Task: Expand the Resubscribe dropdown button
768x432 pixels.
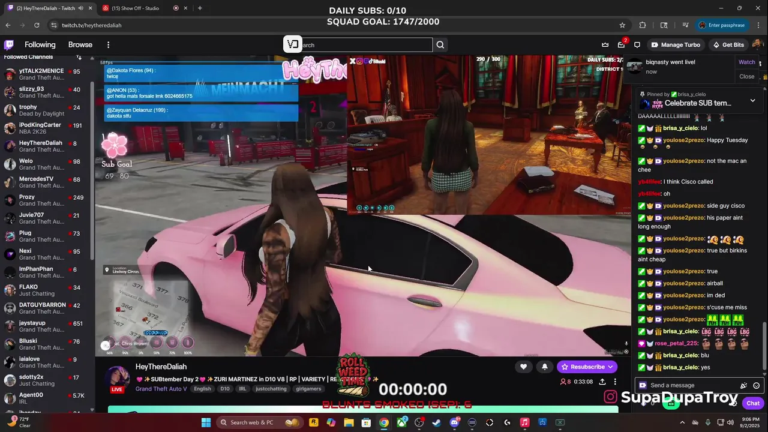Action: [x=610, y=367]
